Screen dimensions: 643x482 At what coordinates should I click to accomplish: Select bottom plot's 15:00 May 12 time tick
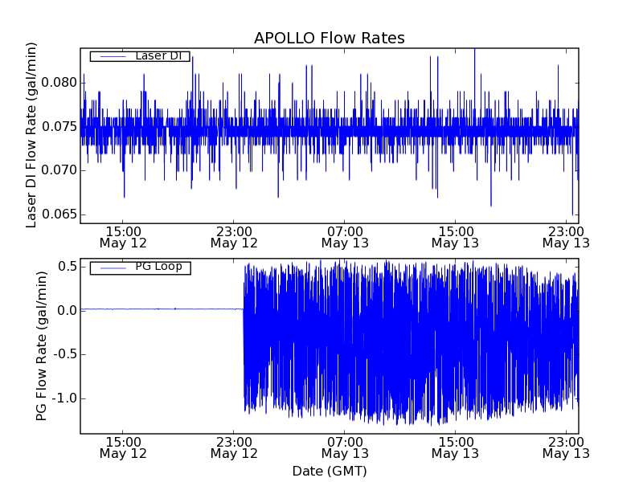coord(123,447)
